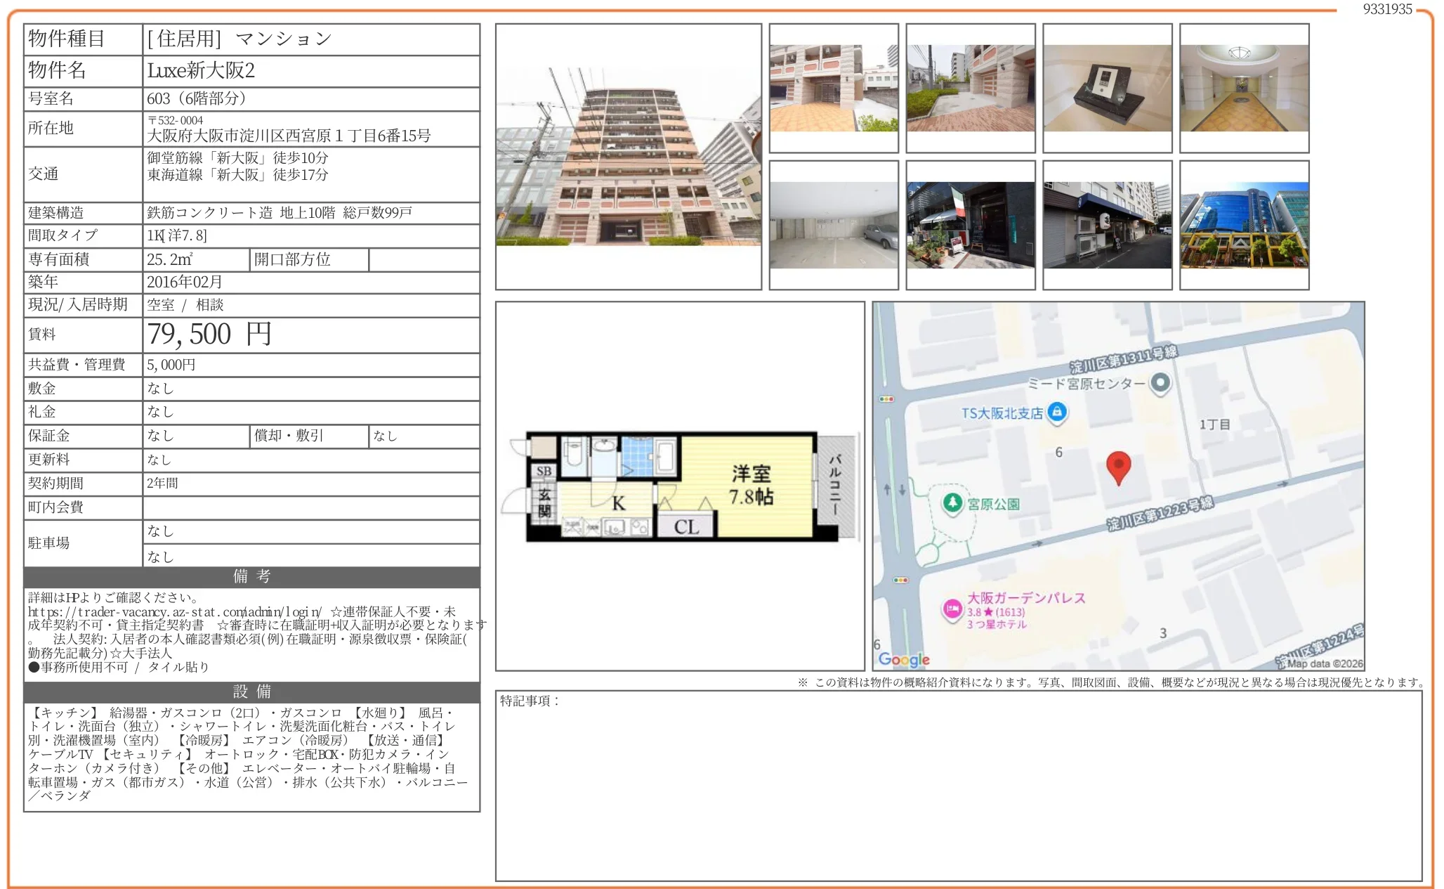Open the main building exterior photo
1444x889 pixels.
(x=628, y=157)
